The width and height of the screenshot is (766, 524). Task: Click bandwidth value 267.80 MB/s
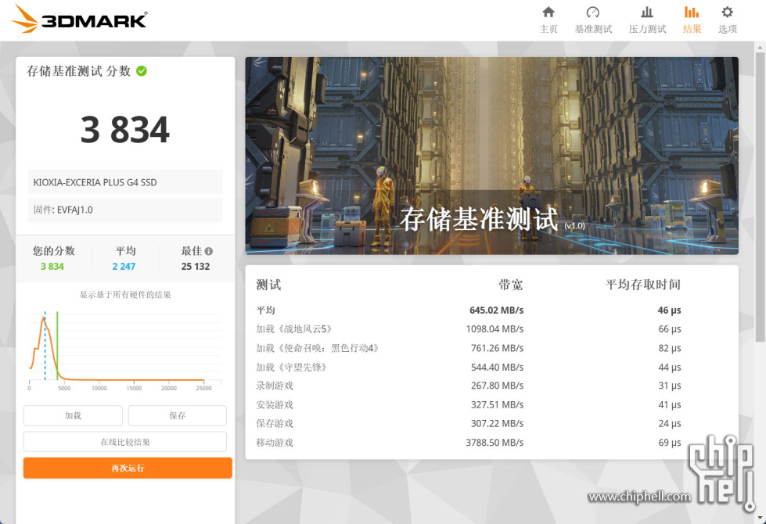tap(498, 386)
